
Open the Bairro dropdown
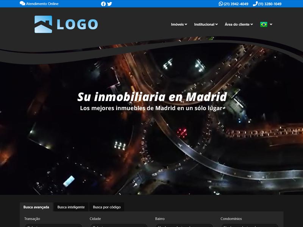pos(184,225)
